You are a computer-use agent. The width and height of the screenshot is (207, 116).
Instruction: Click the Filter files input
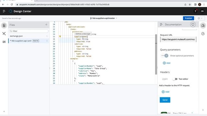click(29, 31)
